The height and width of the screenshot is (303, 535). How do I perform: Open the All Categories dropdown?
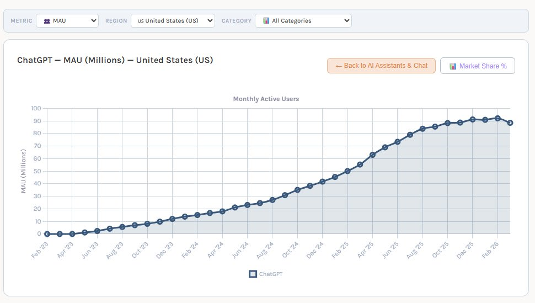pyautogui.click(x=303, y=21)
